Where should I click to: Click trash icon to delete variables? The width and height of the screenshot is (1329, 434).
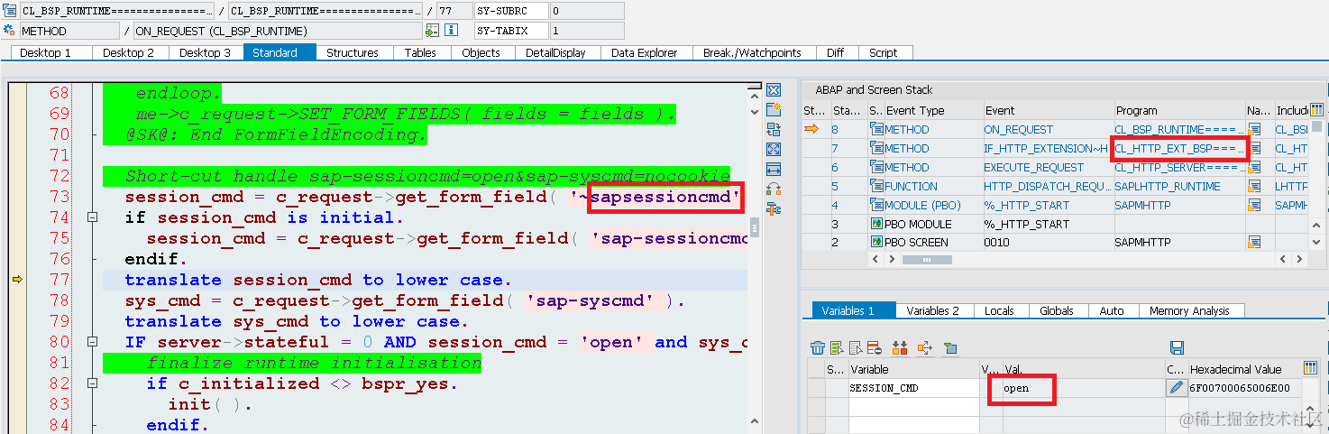(818, 348)
